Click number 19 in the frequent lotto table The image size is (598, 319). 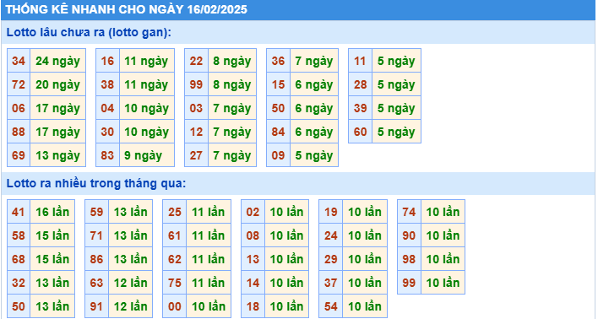coord(330,212)
